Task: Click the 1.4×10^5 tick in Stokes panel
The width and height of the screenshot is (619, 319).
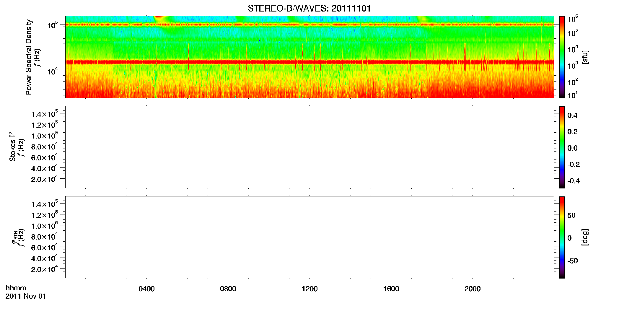Action: pyautogui.click(x=44, y=114)
